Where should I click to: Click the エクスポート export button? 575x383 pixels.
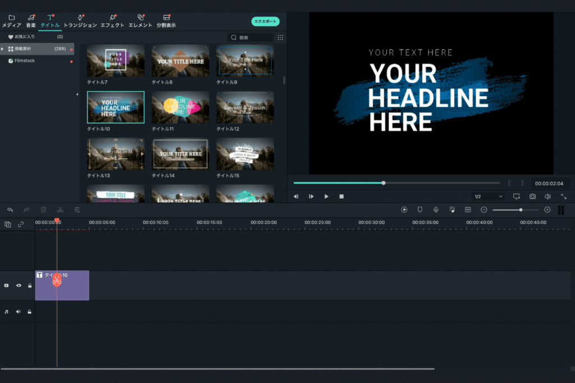[266, 21]
